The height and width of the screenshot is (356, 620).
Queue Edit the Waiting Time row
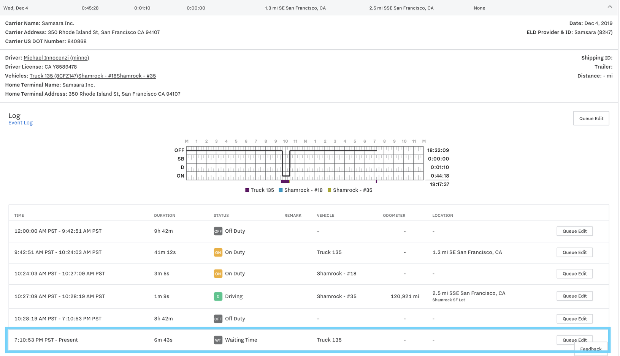pyautogui.click(x=574, y=340)
